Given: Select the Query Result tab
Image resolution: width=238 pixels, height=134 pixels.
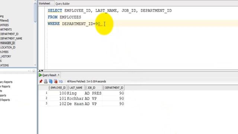Looking at the screenshot, I should coord(49,75).
